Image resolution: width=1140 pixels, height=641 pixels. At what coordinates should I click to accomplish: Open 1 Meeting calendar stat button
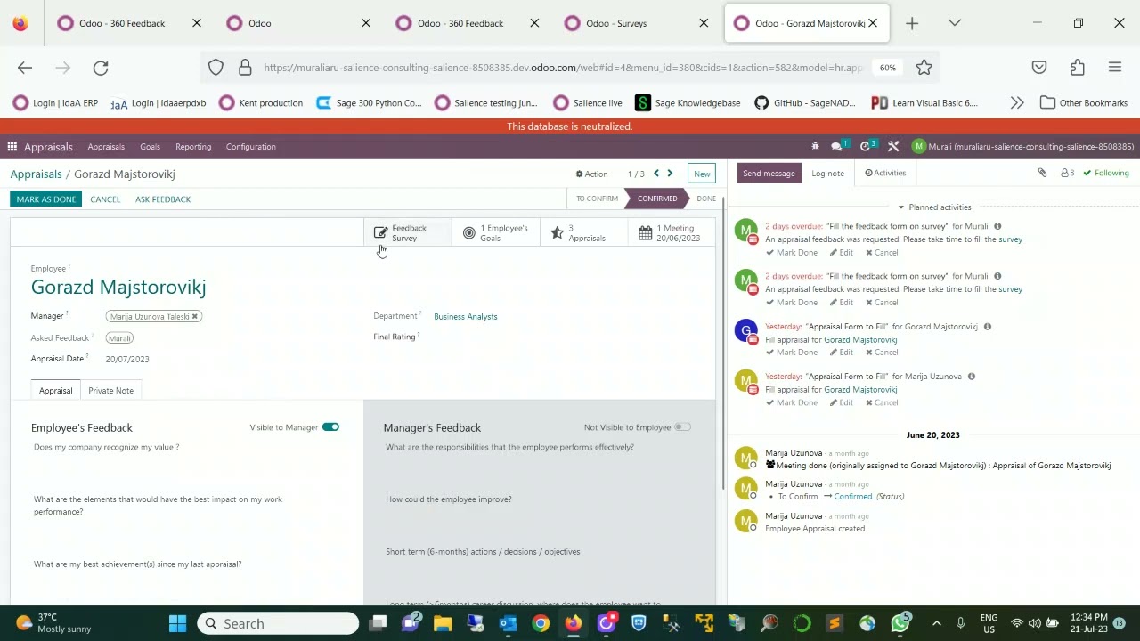[672, 233]
